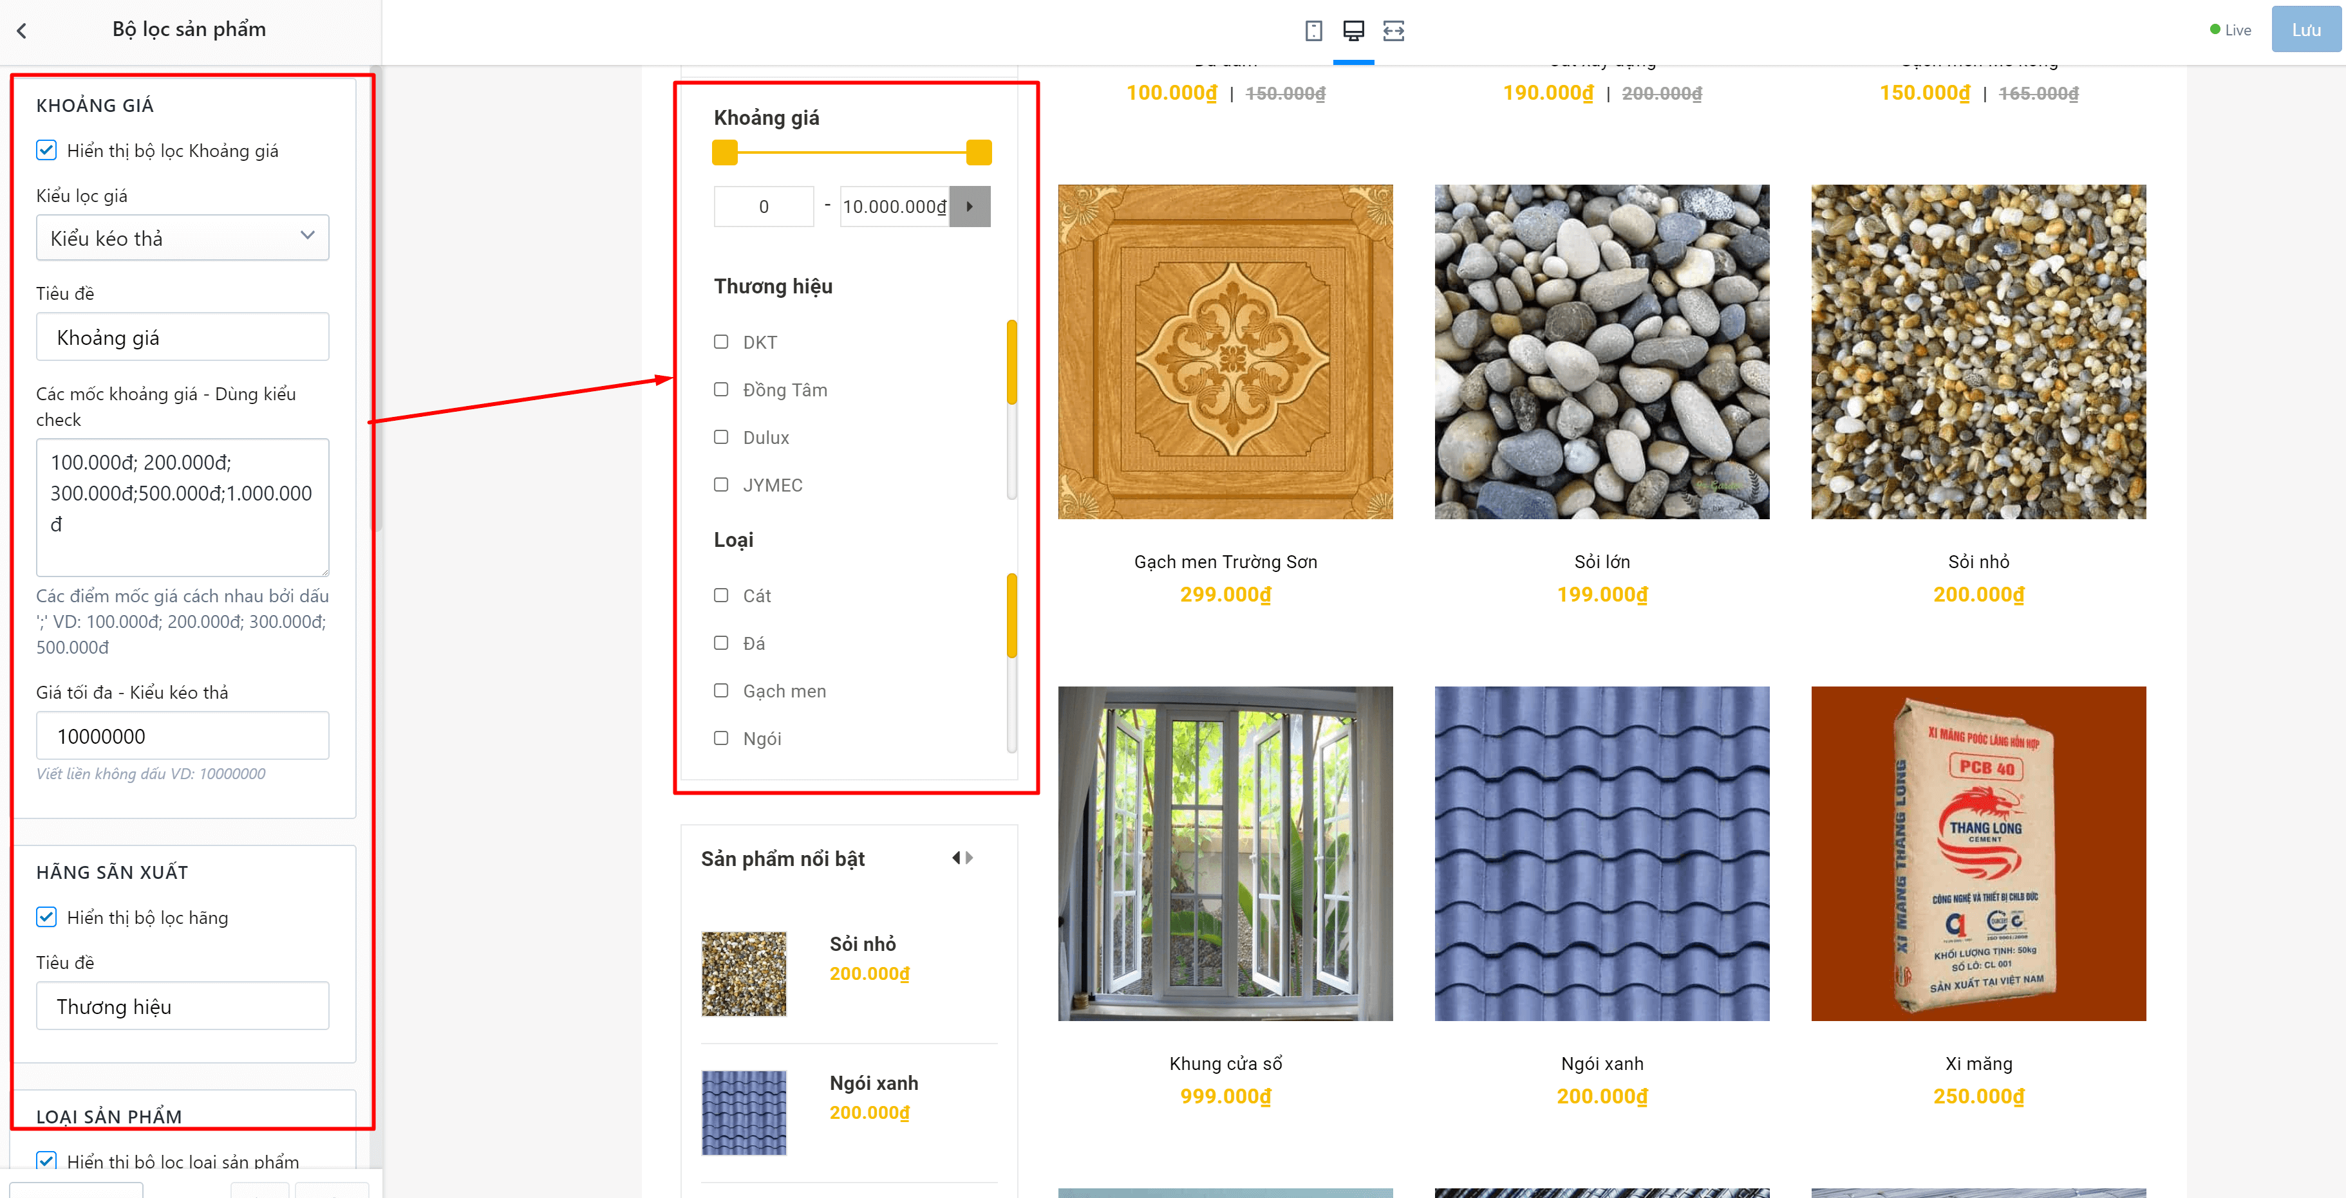Click maximum price field 10.000.000đ

(894, 207)
